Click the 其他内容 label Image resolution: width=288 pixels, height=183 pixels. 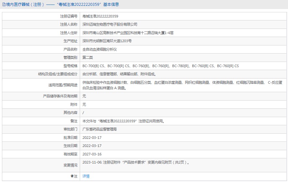coord(71,113)
